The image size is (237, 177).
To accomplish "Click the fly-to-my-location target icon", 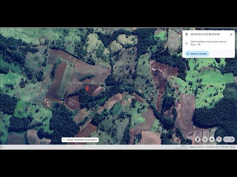I will [205, 139].
